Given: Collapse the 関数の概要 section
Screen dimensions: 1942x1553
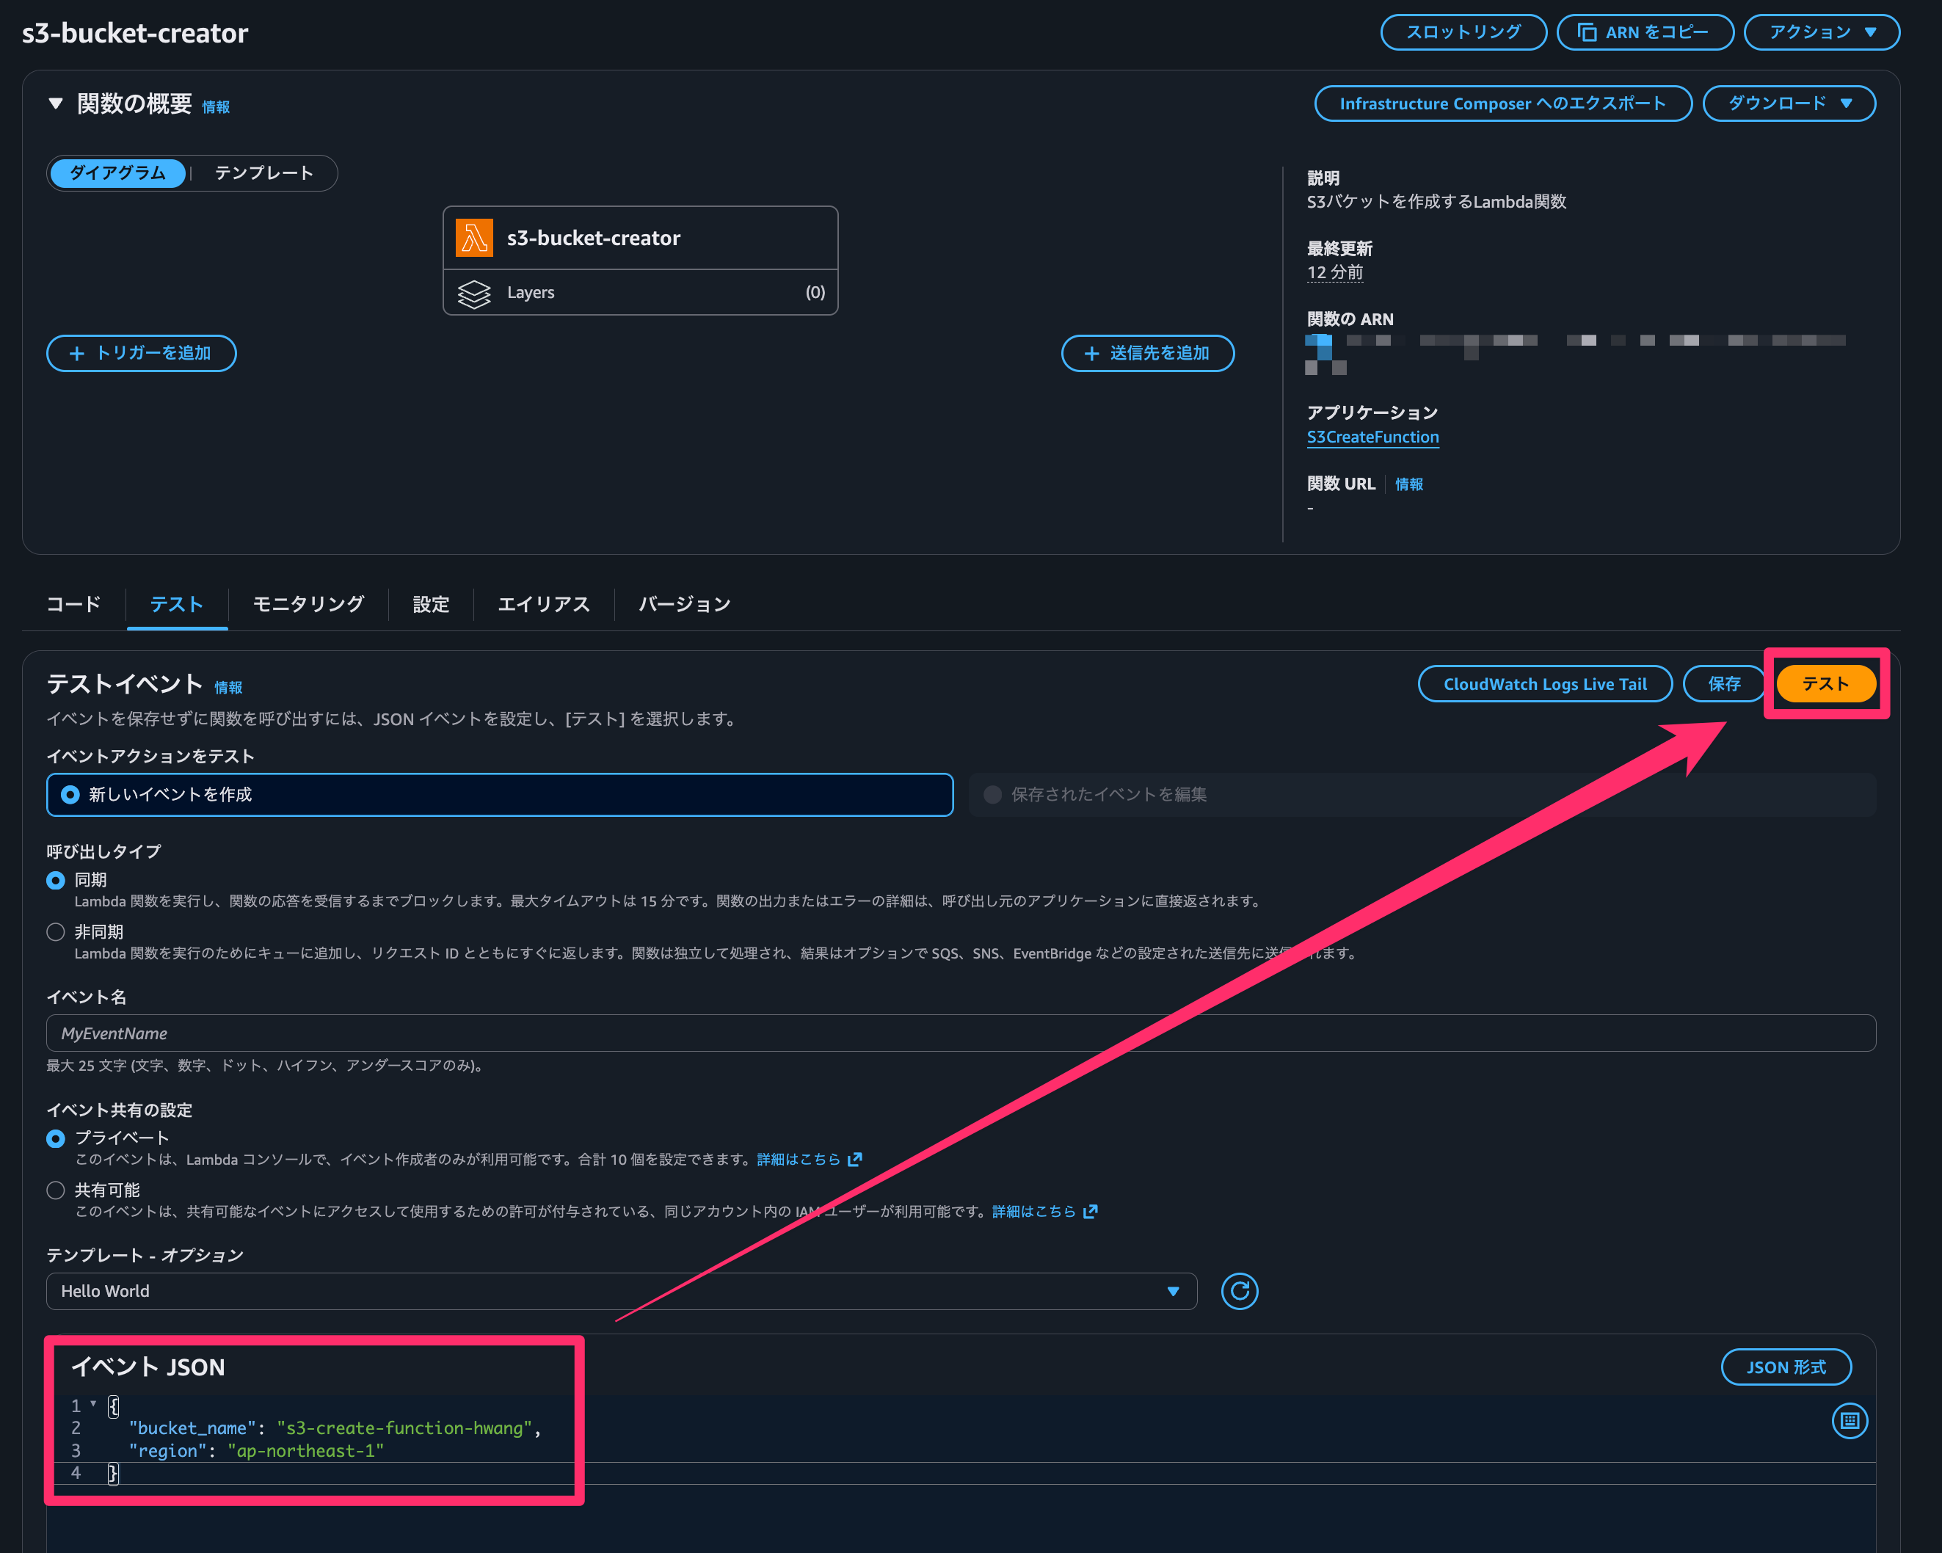Looking at the screenshot, I should pyautogui.click(x=56, y=103).
